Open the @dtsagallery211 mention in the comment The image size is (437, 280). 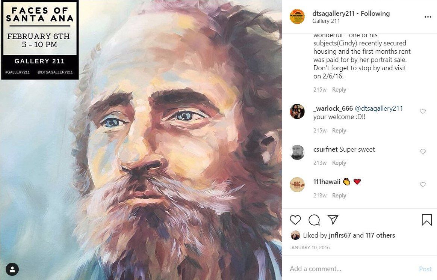(x=379, y=108)
